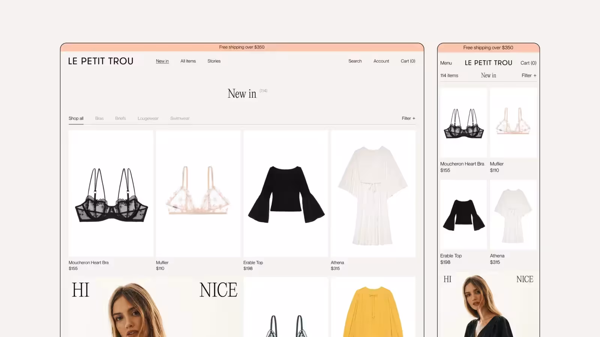The image size is (600, 337).
Task: Open the mobile Menu
Action: [x=446, y=63]
